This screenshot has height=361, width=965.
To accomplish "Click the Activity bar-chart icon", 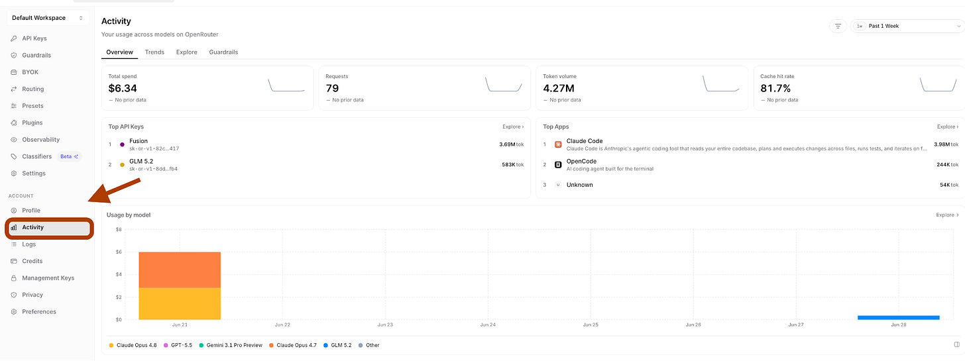I will (15, 227).
